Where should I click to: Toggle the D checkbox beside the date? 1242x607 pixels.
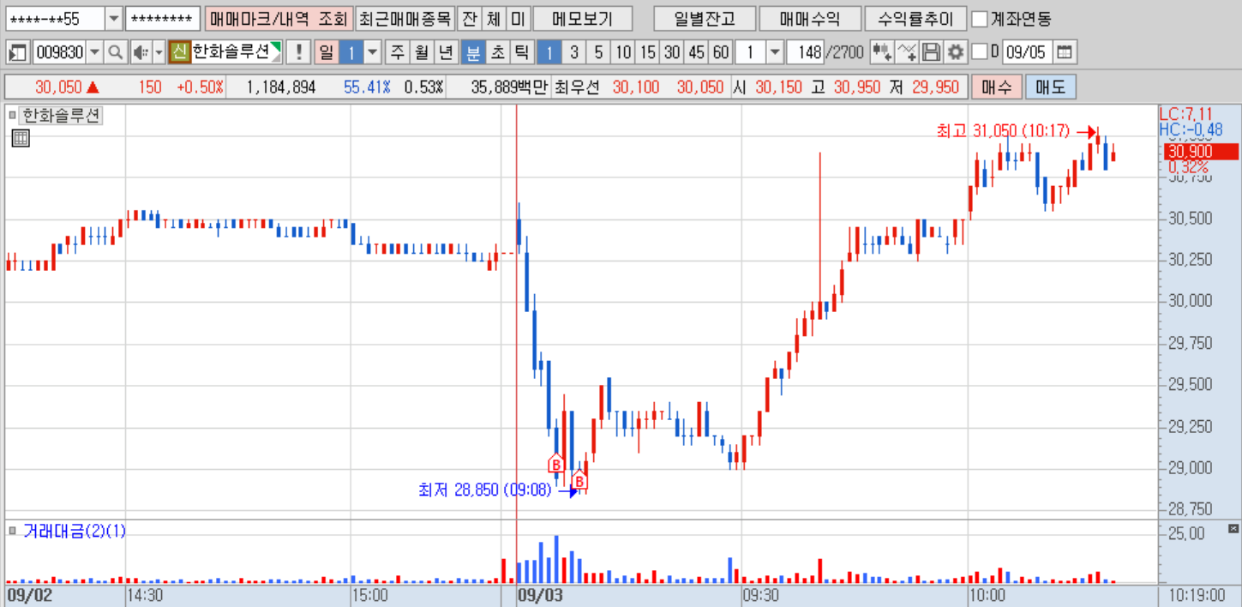point(980,52)
